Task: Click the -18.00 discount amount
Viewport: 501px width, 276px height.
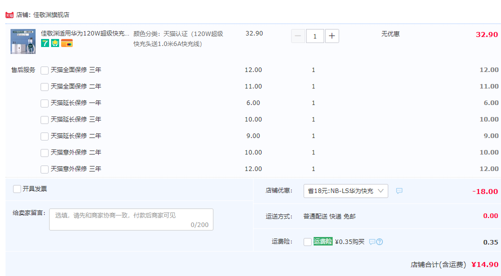Action: tap(485, 191)
